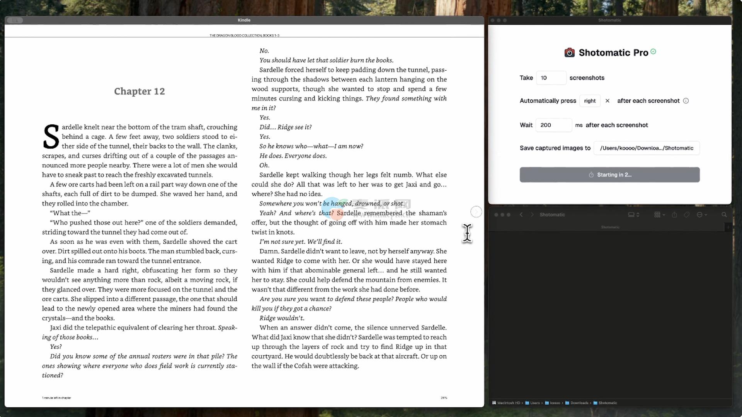Click Users in Finder path bar
This screenshot has width=742, height=417.
(532, 403)
